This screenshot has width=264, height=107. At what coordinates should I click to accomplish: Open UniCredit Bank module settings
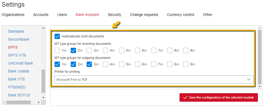click(x=21, y=63)
